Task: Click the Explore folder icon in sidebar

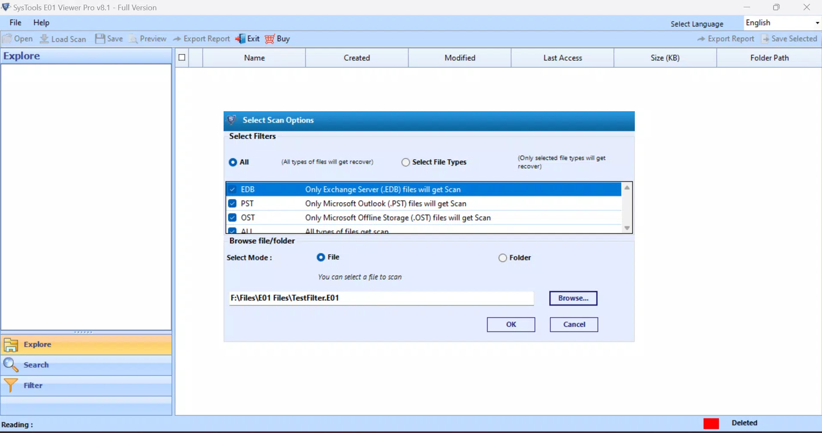Action: 11,345
